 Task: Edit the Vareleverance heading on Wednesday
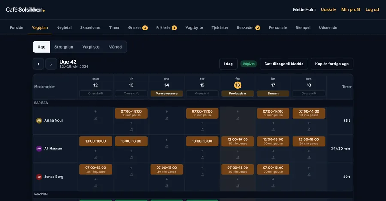[x=167, y=94]
